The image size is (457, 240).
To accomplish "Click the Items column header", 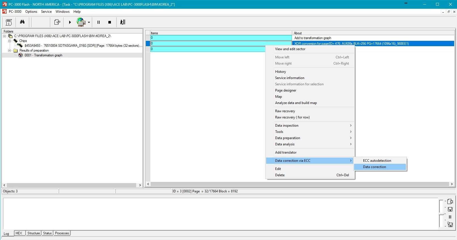I will point(221,33).
